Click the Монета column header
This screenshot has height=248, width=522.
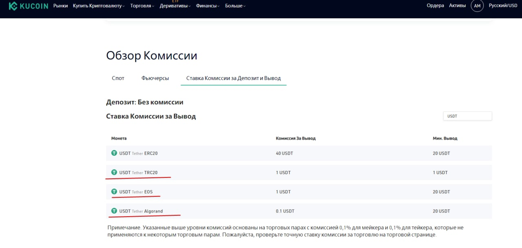[119, 138]
